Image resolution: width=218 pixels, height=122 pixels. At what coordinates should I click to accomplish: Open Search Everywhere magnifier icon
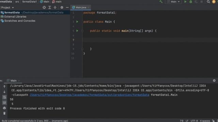pyautogui.click(x=208, y=2)
